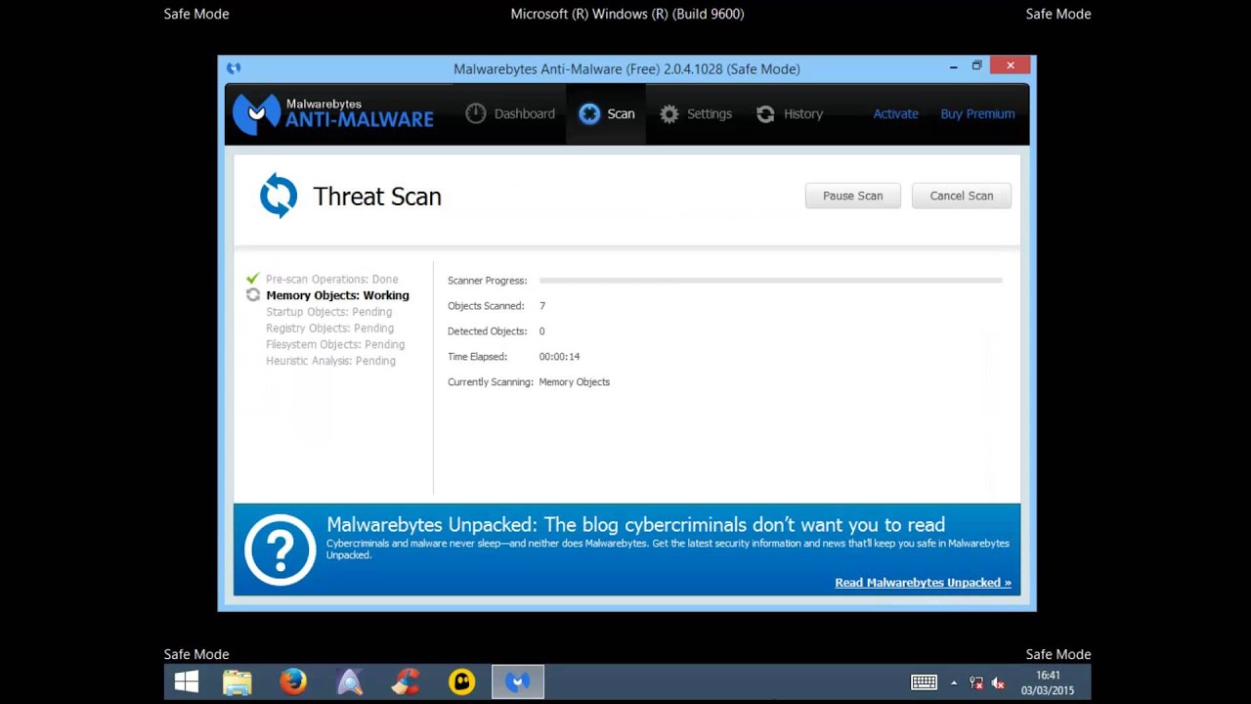The image size is (1251, 704).
Task: Minimize the Malwarebytes window
Action: click(953, 66)
